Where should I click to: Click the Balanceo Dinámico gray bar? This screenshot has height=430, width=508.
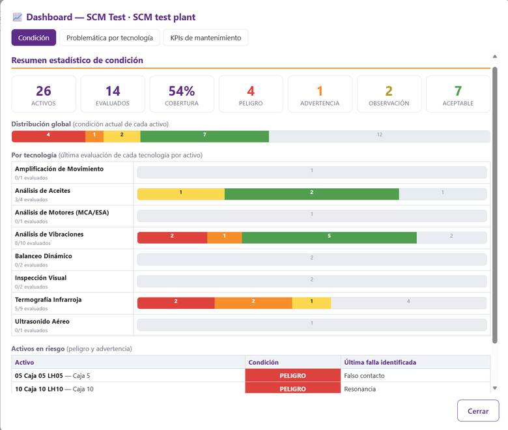(x=312, y=259)
